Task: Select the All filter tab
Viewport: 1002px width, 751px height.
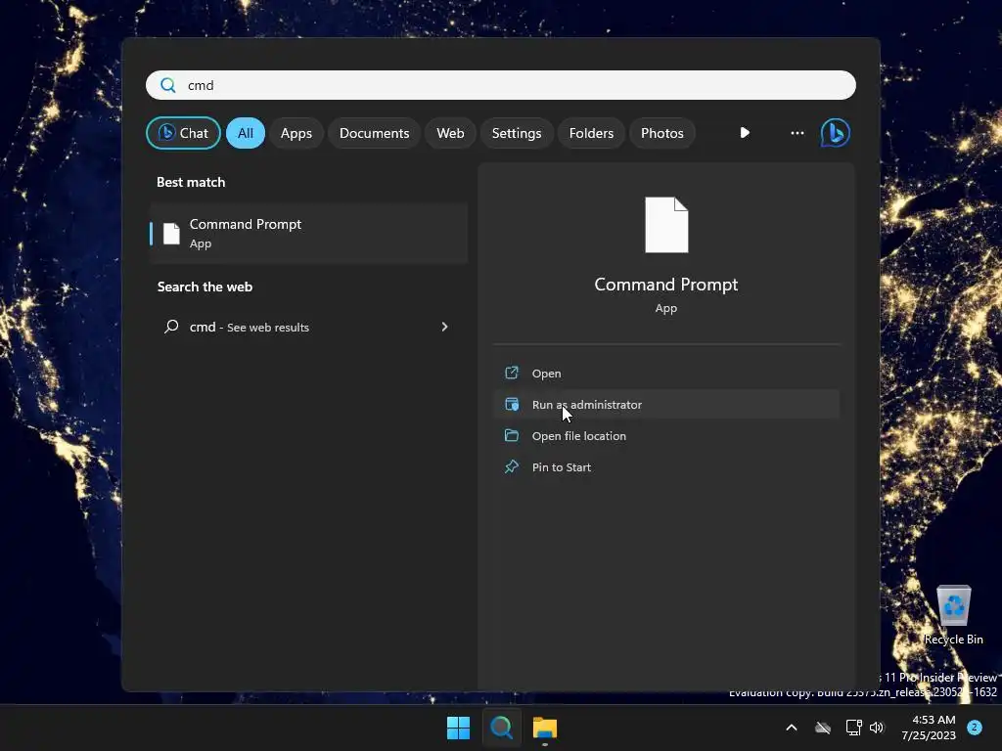Action: (246, 133)
